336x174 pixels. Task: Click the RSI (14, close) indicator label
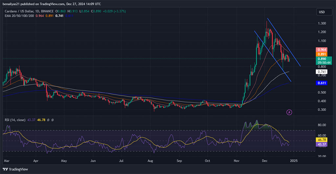click(15, 120)
